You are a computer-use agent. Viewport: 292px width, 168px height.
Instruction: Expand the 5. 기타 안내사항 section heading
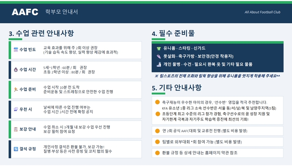(x=176, y=88)
